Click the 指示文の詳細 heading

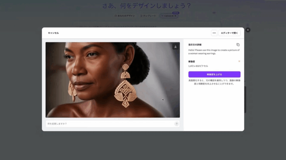[195, 45]
